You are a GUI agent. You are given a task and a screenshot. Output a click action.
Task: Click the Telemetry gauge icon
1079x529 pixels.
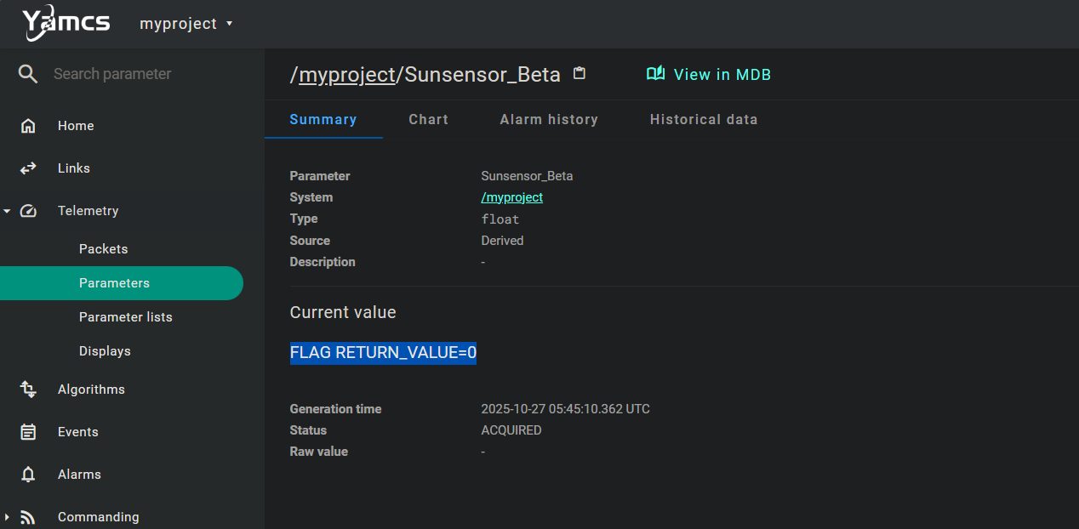pyautogui.click(x=28, y=211)
